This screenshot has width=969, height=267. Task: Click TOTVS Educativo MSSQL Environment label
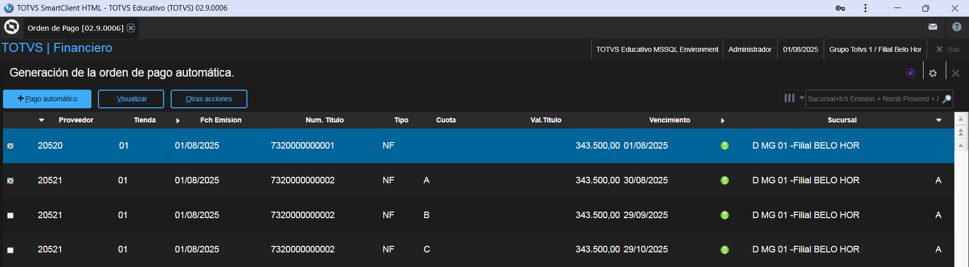click(657, 49)
